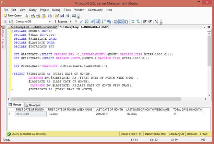This screenshot has width=214, height=144.
Task: Click the TOTAL DAYS IN MONTH column header
Action: click(187, 109)
